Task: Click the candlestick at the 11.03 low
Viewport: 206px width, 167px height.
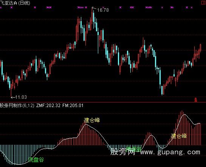Action: pos(11,90)
